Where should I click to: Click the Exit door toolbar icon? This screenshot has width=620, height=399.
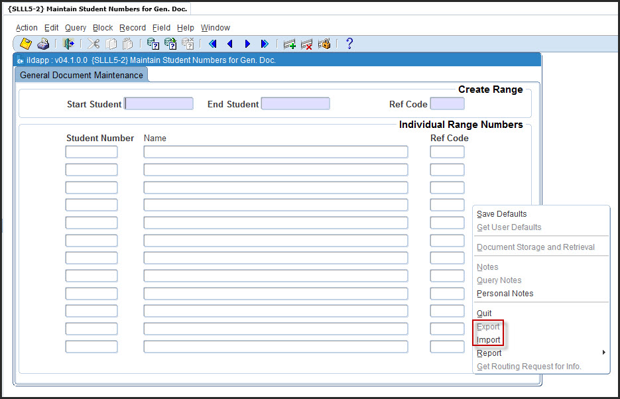68,44
